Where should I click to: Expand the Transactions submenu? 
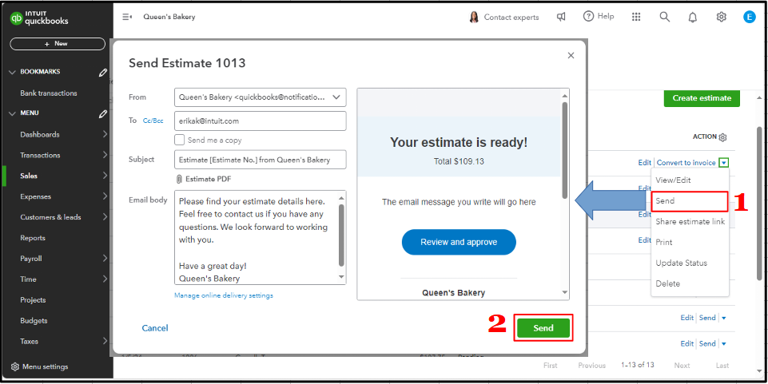[105, 155]
